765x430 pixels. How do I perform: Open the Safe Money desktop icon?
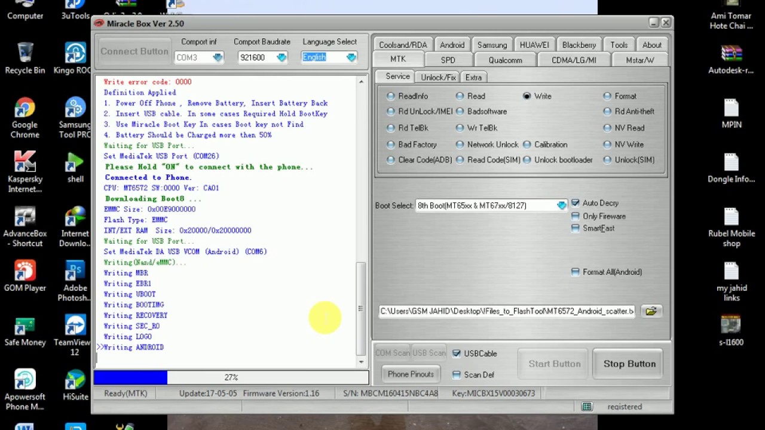pyautogui.click(x=25, y=331)
